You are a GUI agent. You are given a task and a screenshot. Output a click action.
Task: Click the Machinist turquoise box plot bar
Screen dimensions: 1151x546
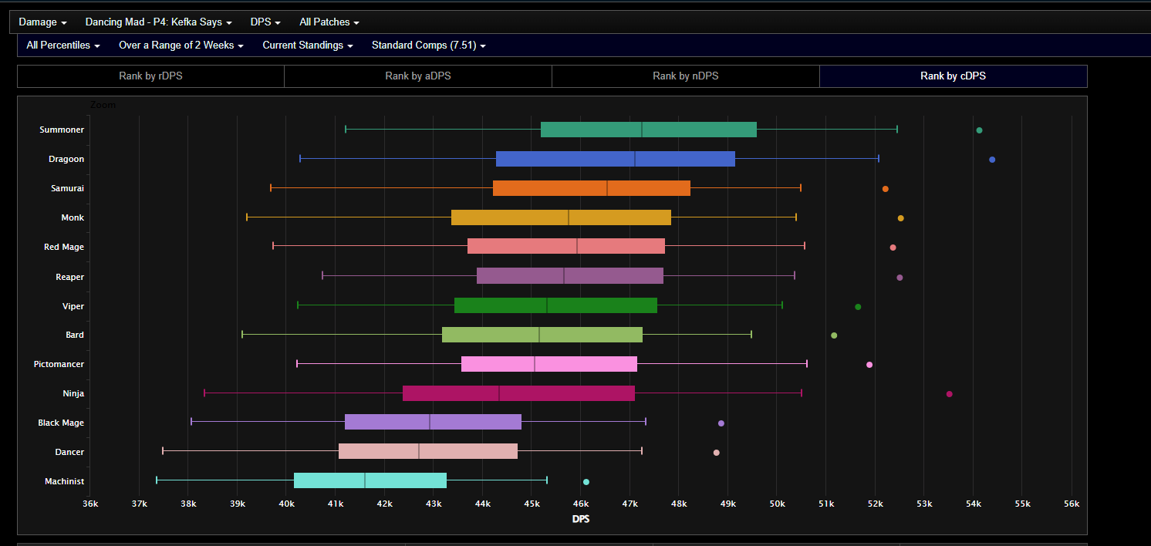[370, 480]
